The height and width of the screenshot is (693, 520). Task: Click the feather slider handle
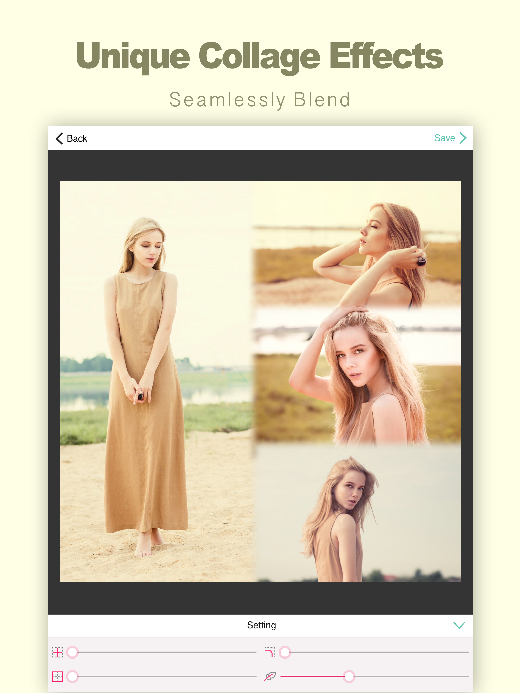tap(349, 677)
